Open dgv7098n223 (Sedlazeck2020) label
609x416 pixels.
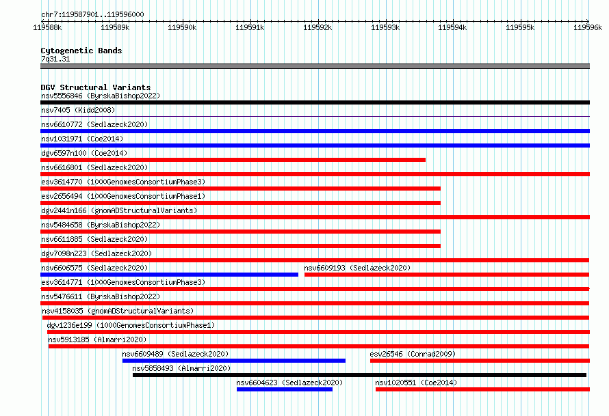click(96, 253)
